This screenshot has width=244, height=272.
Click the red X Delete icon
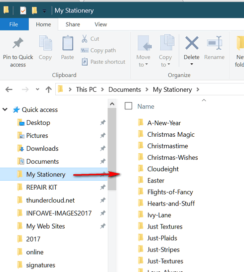pyautogui.click(x=192, y=43)
